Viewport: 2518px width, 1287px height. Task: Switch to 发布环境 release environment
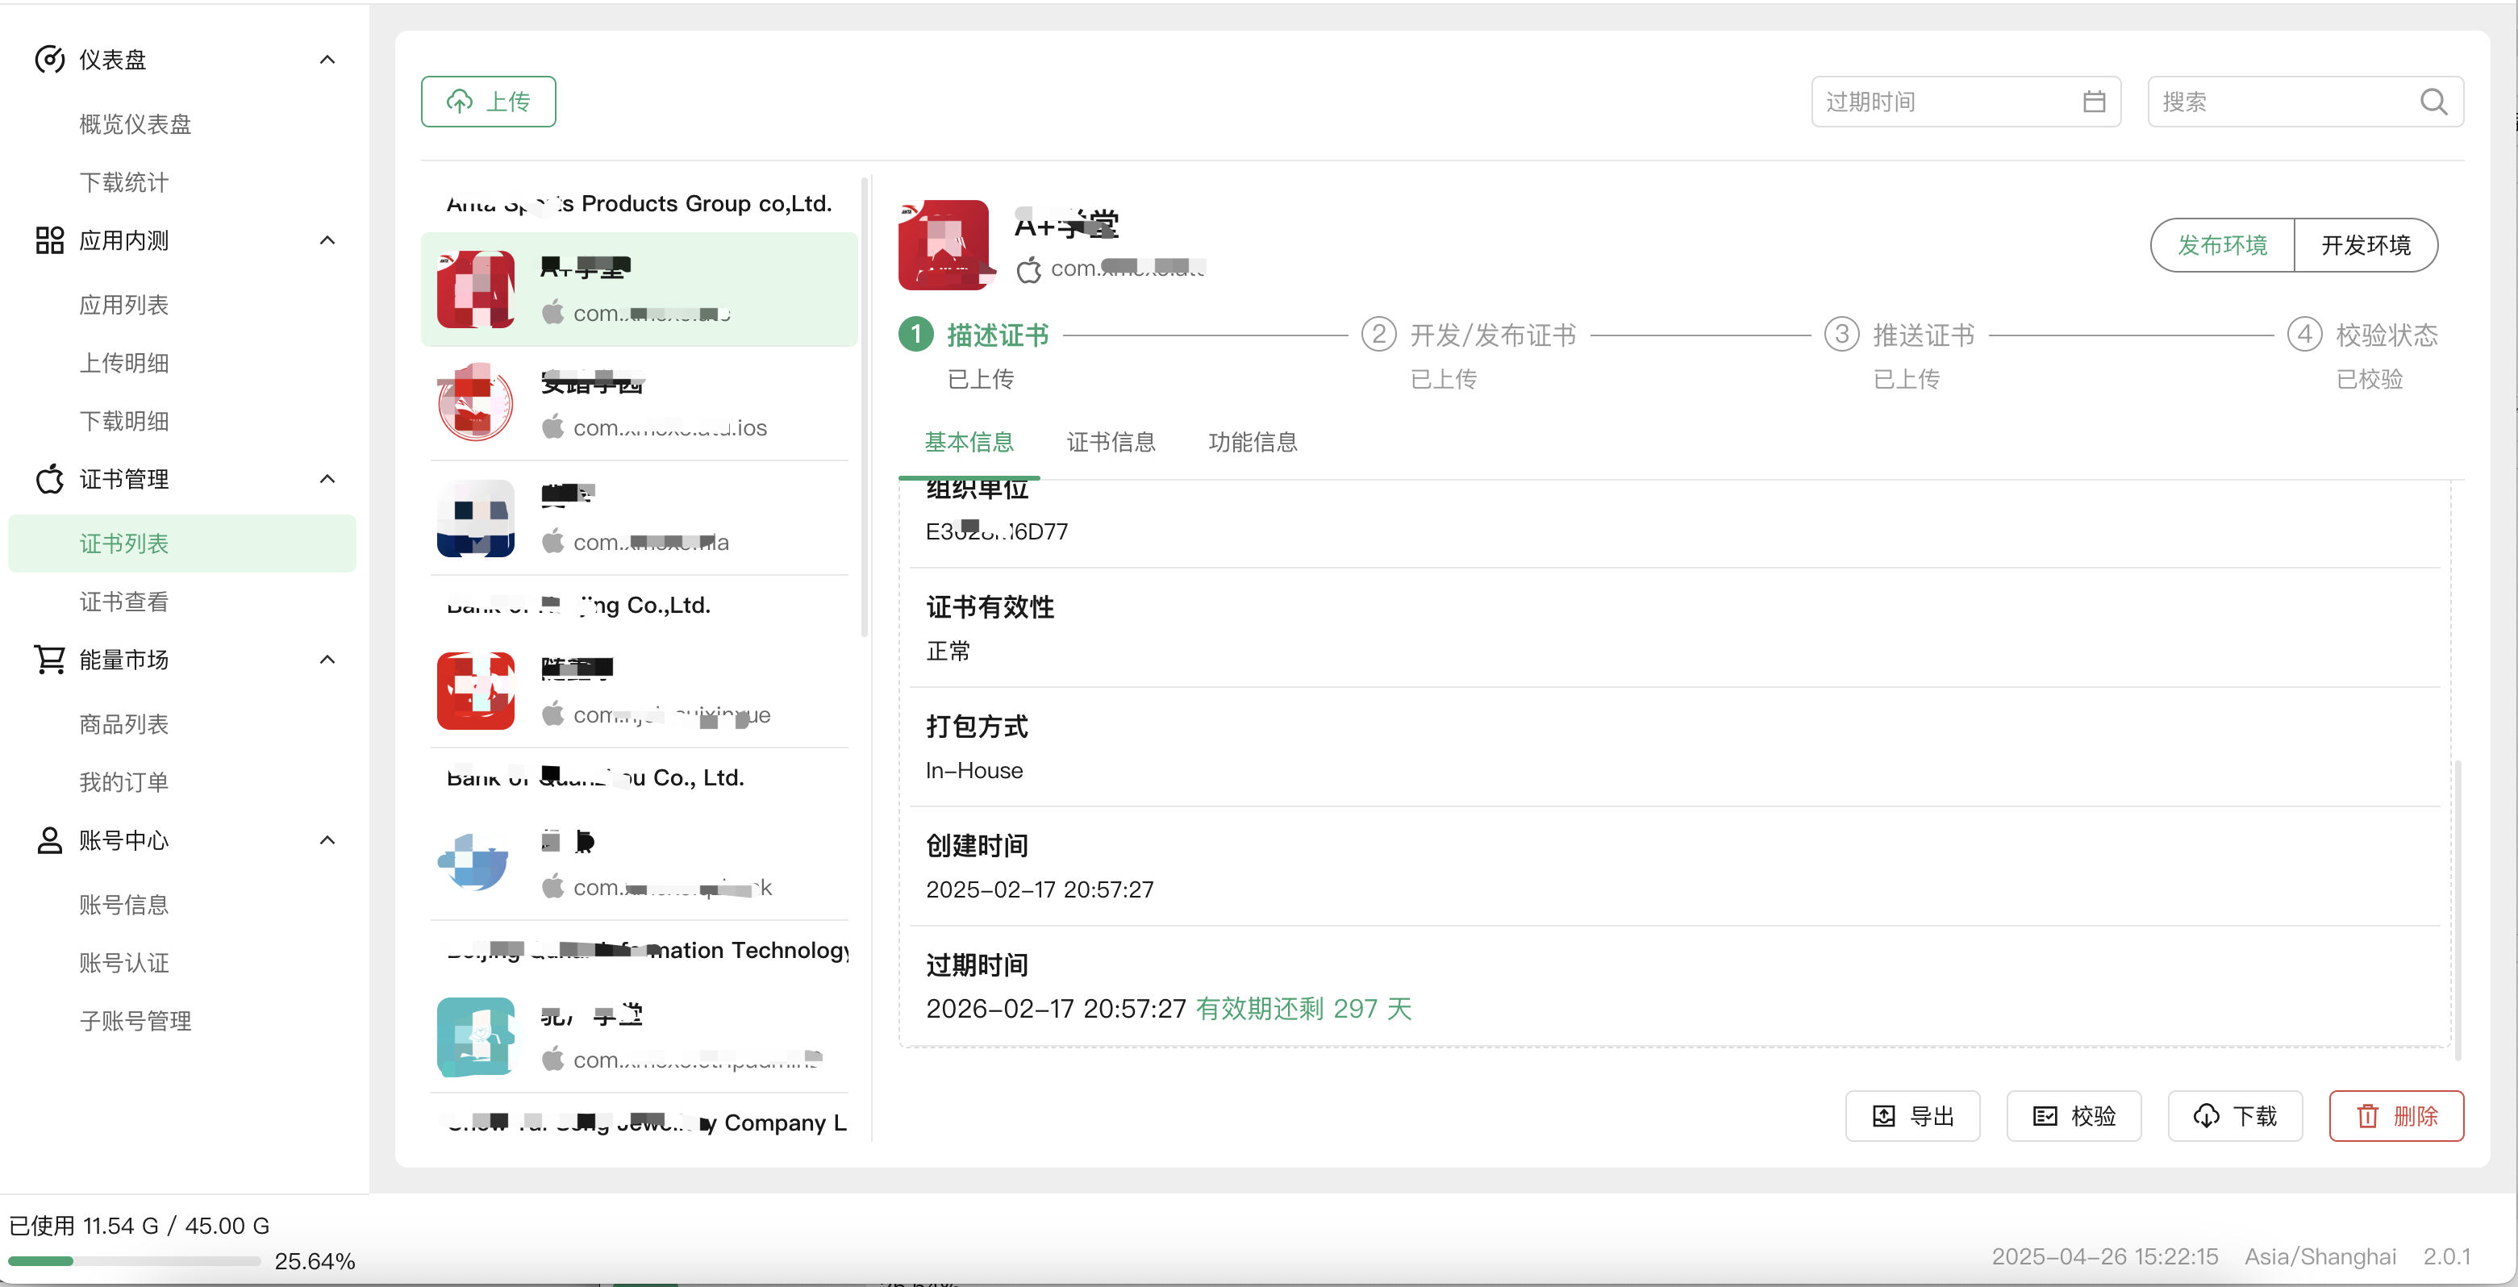tap(2222, 245)
